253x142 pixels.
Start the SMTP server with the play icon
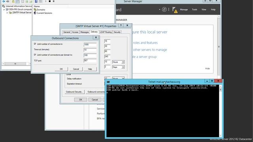click(46, 1)
